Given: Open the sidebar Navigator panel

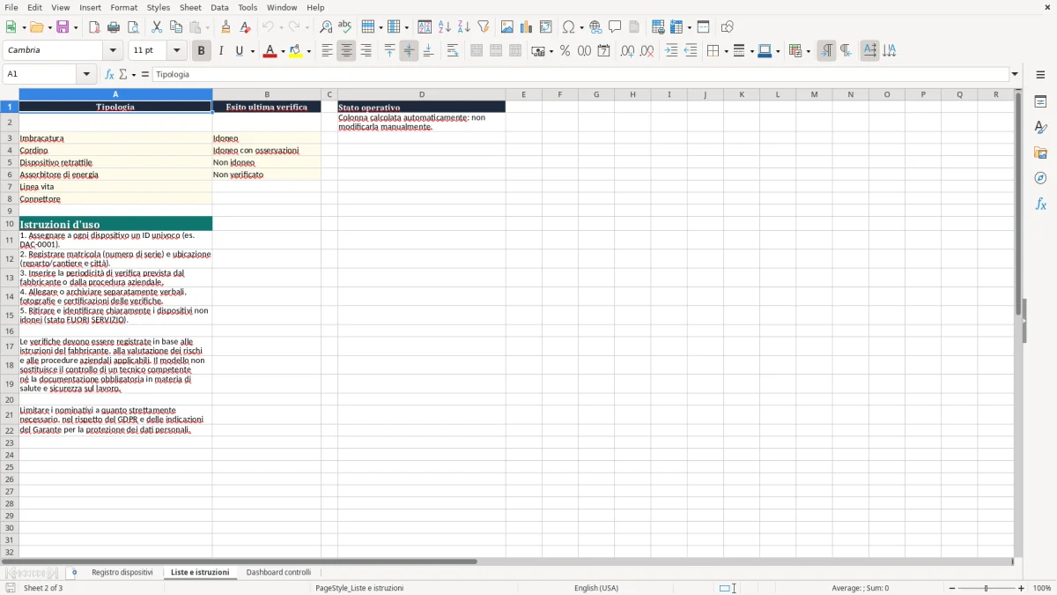Looking at the screenshot, I should [x=1040, y=178].
